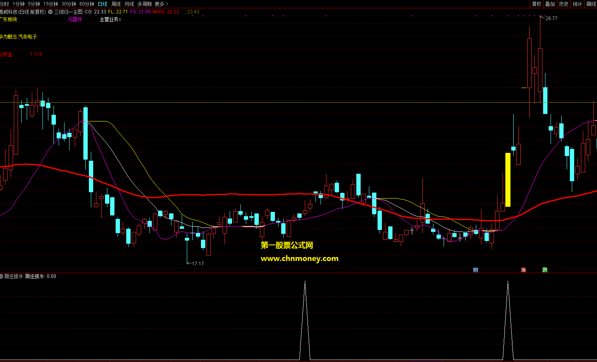Open the 三线归一主图 indicator dropdown circle

pos(50,12)
